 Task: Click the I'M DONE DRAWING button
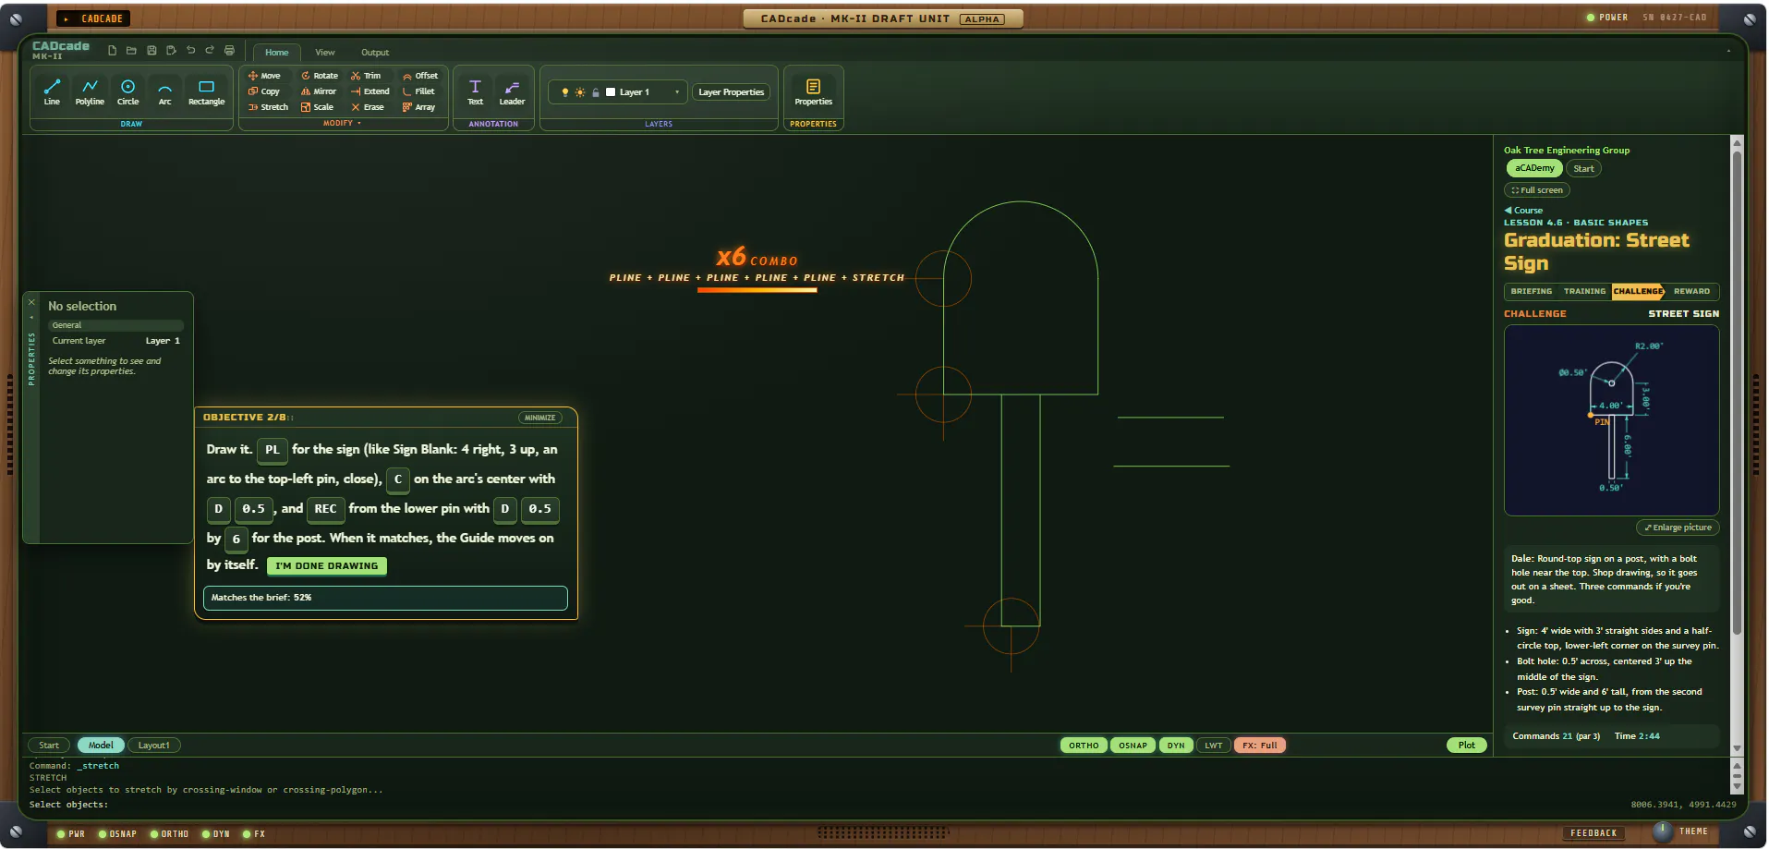pyautogui.click(x=327, y=566)
